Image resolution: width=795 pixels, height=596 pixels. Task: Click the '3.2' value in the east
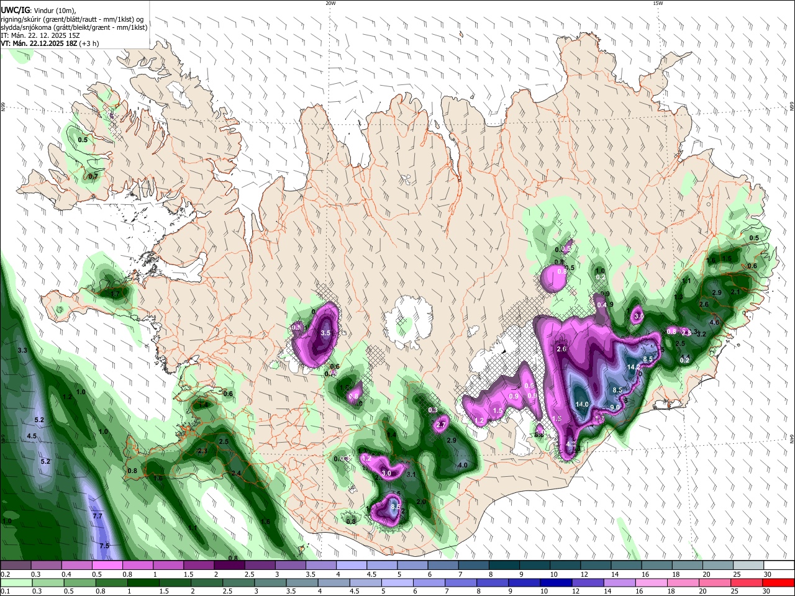tap(702, 334)
